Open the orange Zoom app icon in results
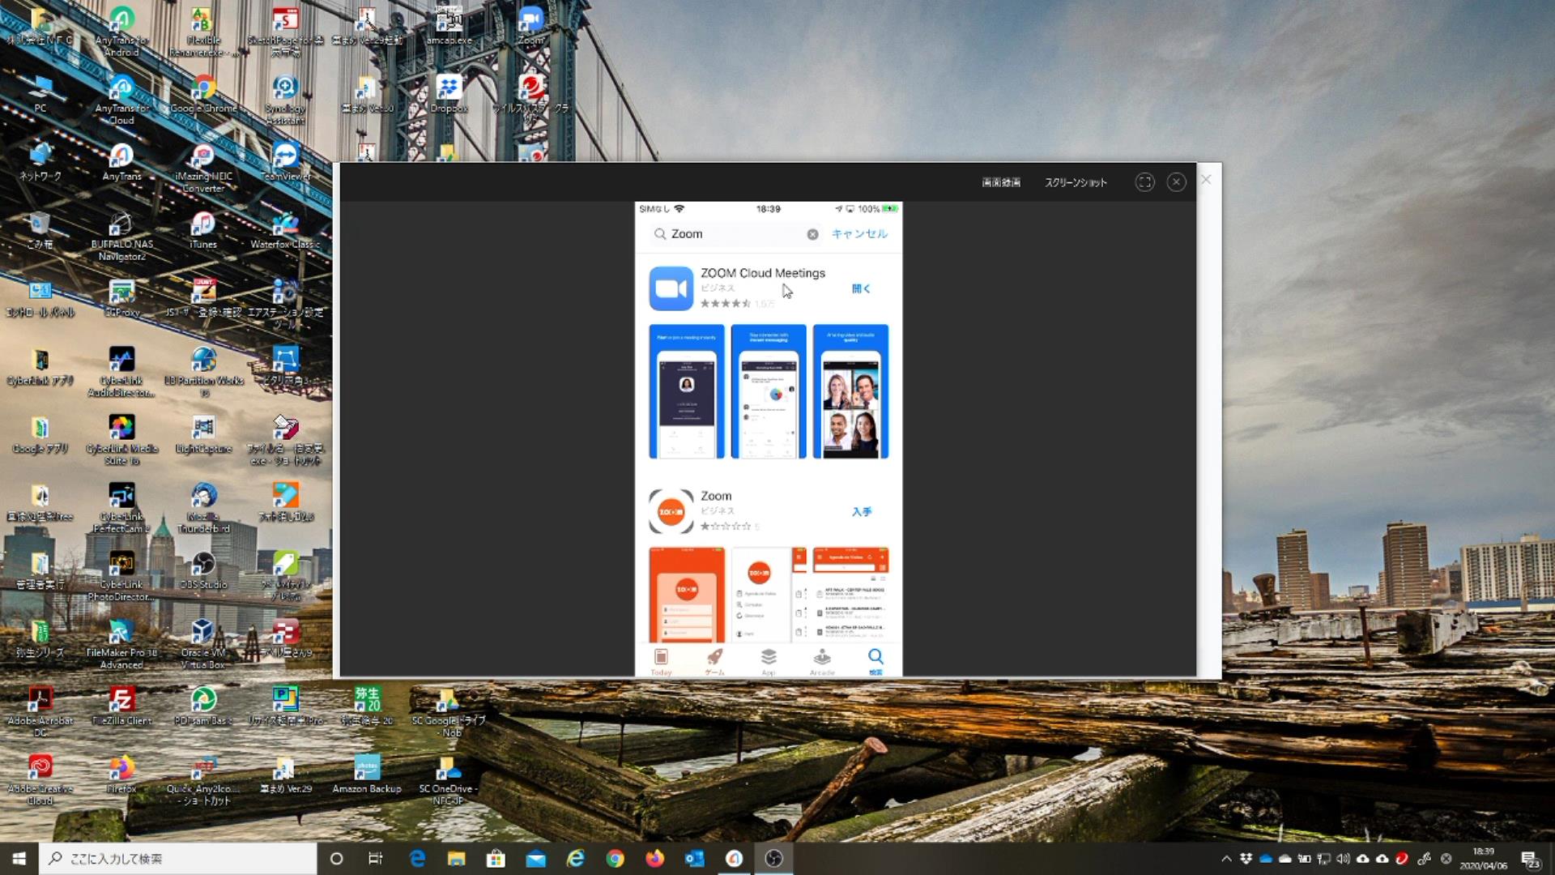1555x875 pixels. 671,511
